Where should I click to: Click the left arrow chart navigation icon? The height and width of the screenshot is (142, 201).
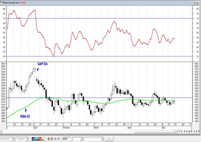[194, 131]
